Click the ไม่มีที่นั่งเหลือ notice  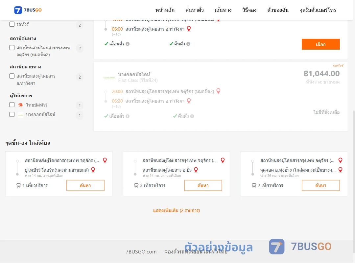click(326, 112)
